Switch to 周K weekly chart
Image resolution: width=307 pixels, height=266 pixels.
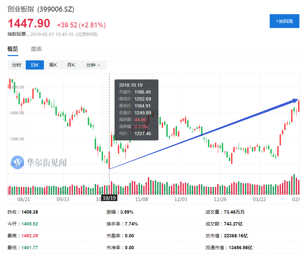coord(53,65)
